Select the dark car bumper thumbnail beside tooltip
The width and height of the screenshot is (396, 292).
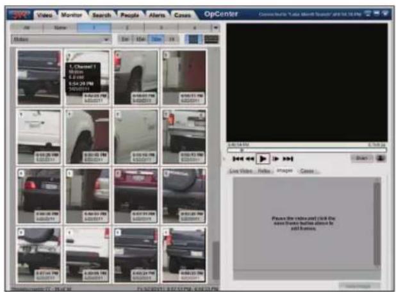pos(39,77)
